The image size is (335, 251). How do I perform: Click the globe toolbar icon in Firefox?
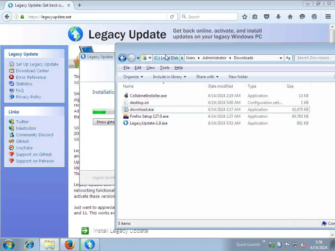click(314, 17)
